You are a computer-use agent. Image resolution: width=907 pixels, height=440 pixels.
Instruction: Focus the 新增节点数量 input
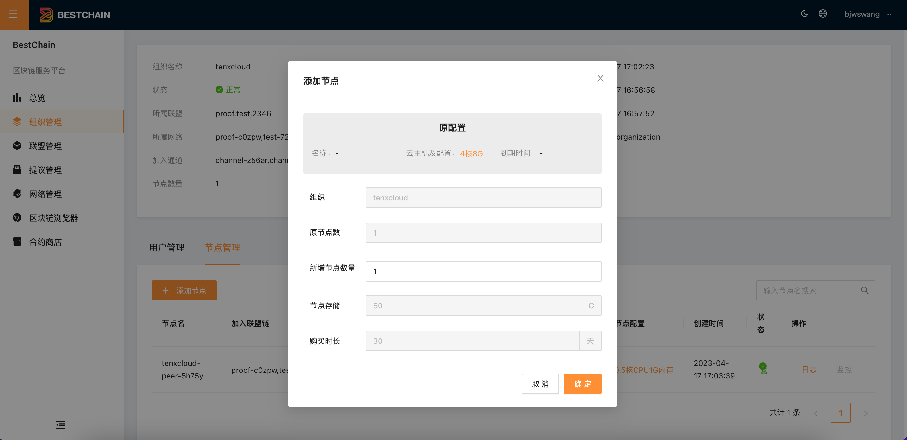tap(483, 271)
